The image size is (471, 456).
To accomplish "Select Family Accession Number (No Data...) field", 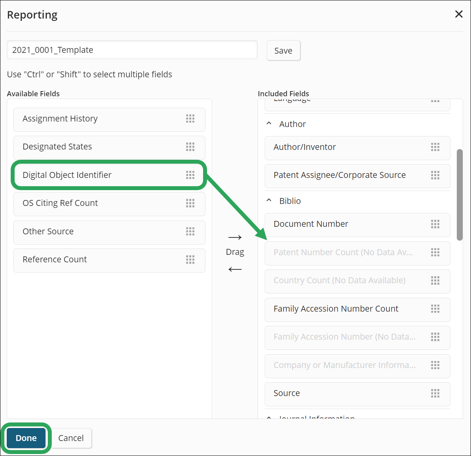I will tap(358, 338).
